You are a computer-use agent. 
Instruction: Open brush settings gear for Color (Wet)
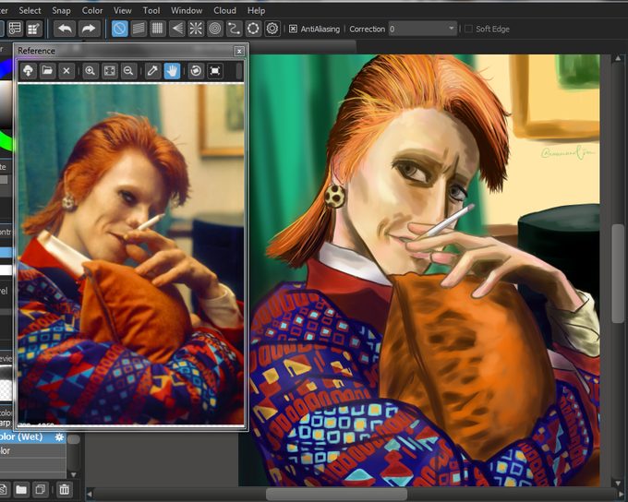(x=59, y=437)
